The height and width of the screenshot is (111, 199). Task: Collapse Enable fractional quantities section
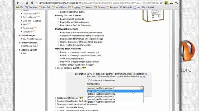tap(69, 68)
